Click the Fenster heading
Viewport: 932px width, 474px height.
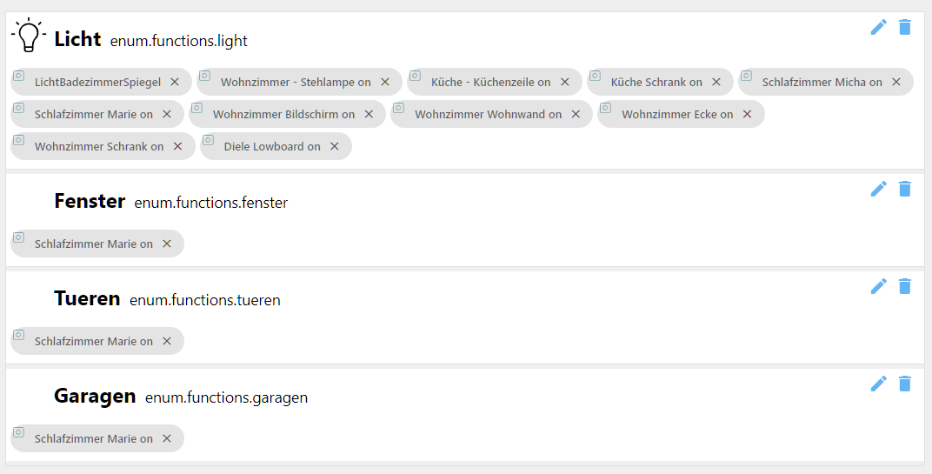pyautogui.click(x=90, y=201)
